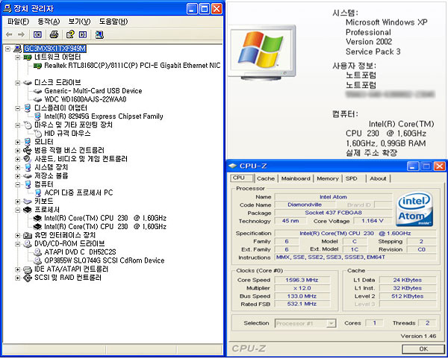Collapse the network adapter (네트워크 어댑터) branch
This screenshot has height=359, width=448.
click(18, 57)
